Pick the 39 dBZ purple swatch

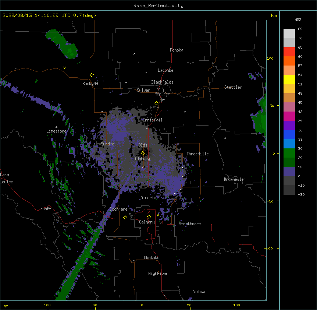coord(289,126)
